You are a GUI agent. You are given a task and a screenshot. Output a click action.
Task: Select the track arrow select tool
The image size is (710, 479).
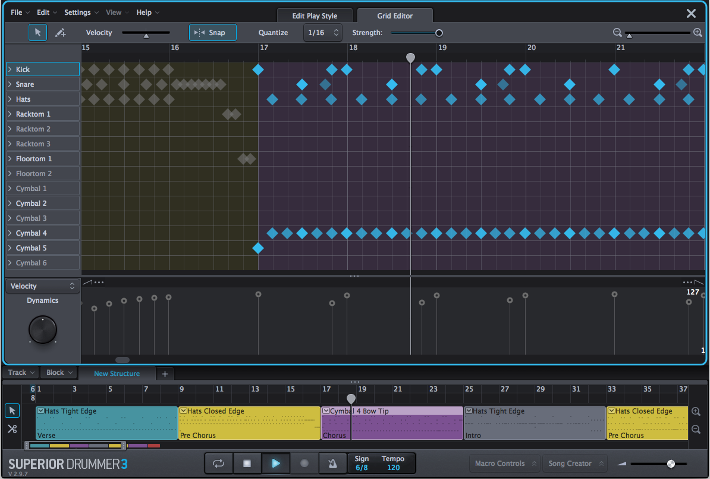12,411
